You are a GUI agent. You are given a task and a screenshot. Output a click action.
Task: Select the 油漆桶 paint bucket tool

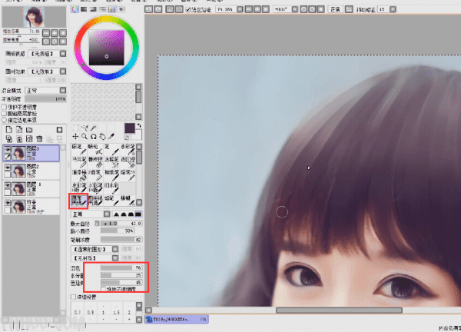[79, 175]
